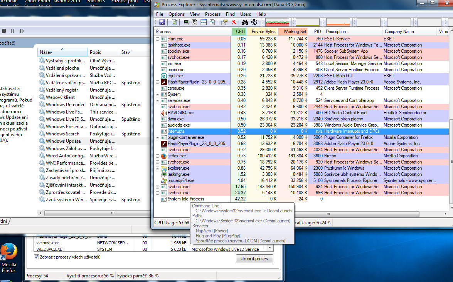Click the Refresh Now toolbar icon
453x282 pixels.
[174, 22]
